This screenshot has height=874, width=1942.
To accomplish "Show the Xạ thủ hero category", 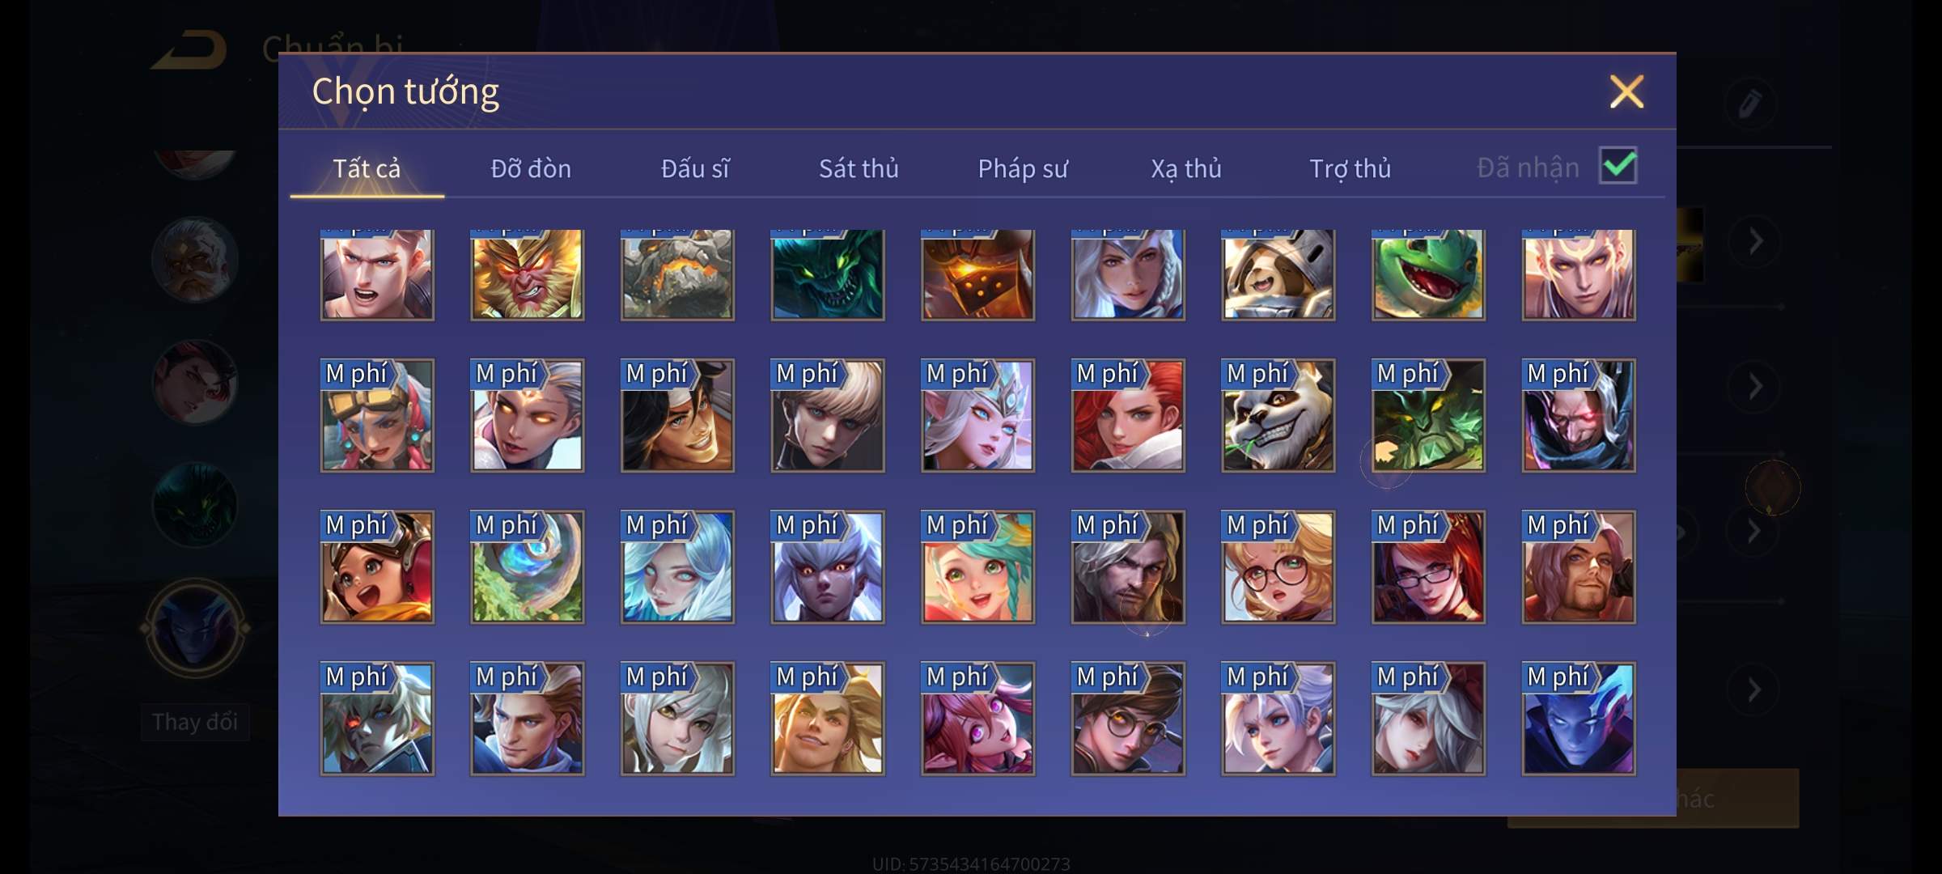I will pos(1186,168).
